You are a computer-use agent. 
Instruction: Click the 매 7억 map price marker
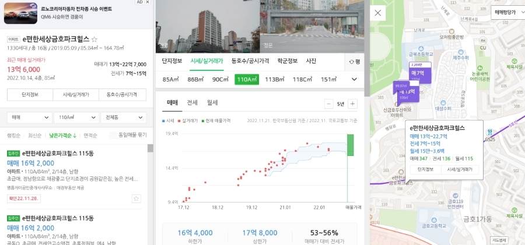click(x=419, y=73)
